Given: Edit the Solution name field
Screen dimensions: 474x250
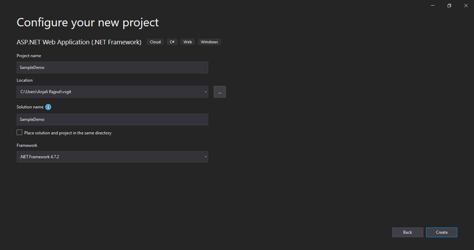Looking at the screenshot, I should click(112, 119).
